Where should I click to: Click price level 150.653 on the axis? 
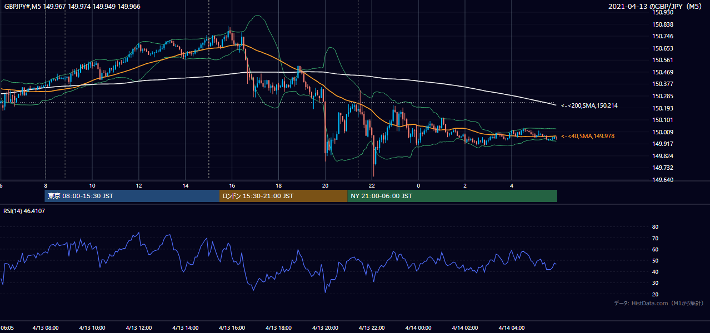662,48
